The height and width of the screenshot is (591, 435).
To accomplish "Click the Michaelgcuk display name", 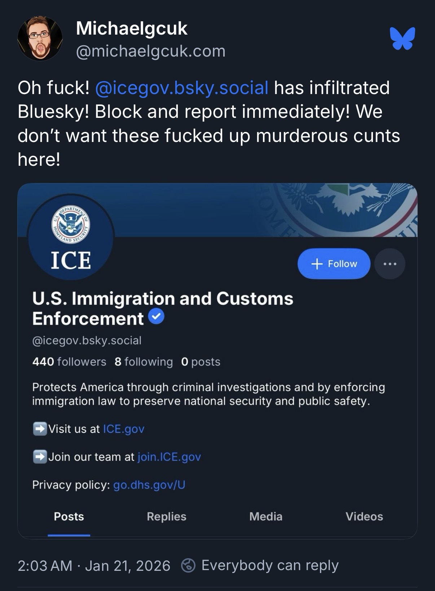I will [x=132, y=28].
